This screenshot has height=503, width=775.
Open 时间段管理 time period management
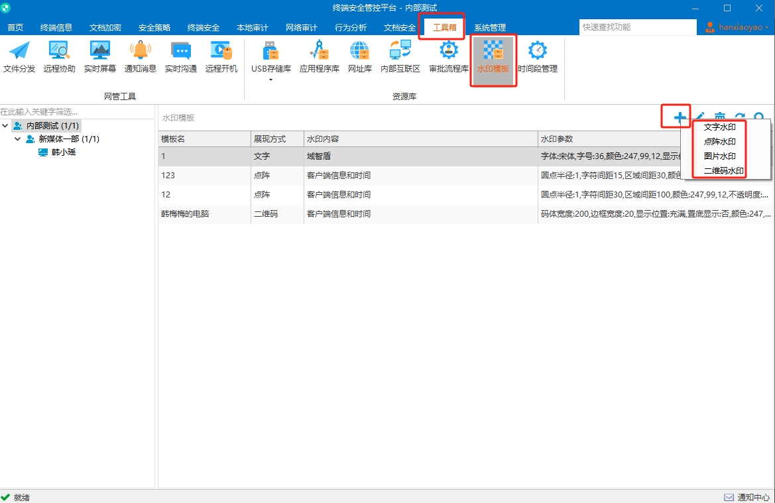point(538,57)
